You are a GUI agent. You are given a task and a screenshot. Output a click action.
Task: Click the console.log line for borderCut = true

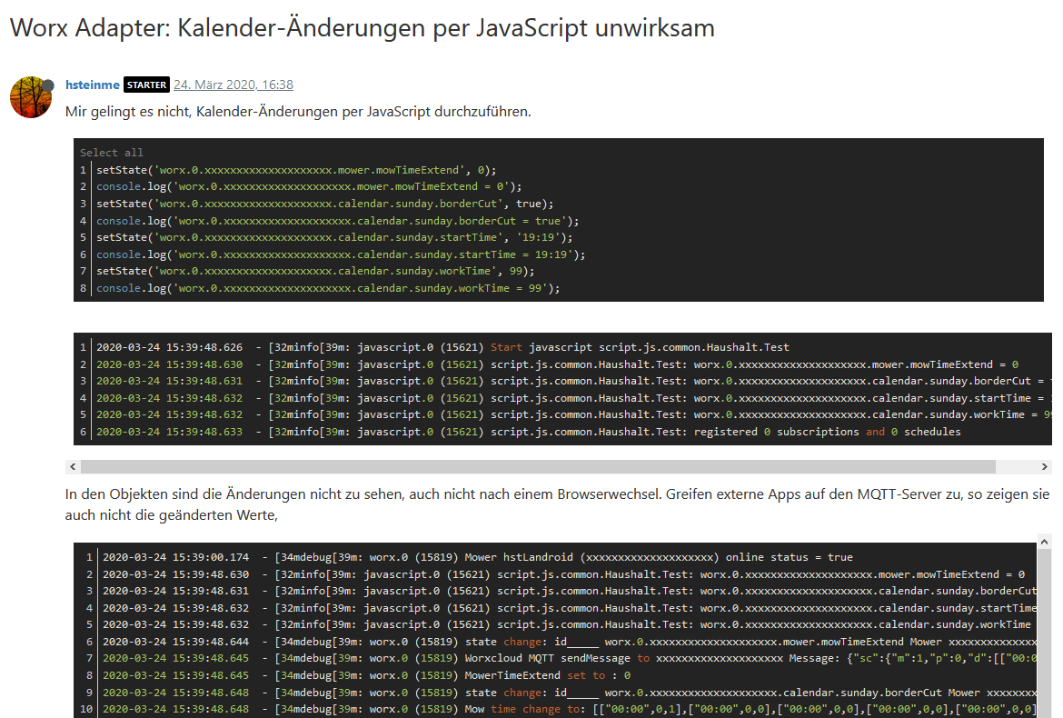[x=338, y=221]
